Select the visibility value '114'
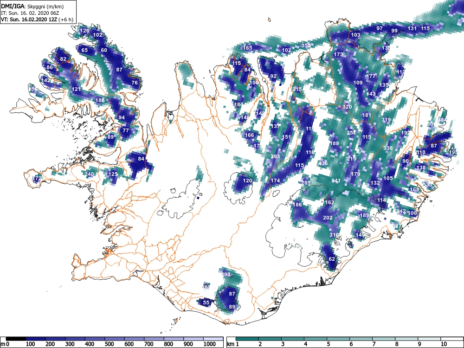 tap(381, 200)
